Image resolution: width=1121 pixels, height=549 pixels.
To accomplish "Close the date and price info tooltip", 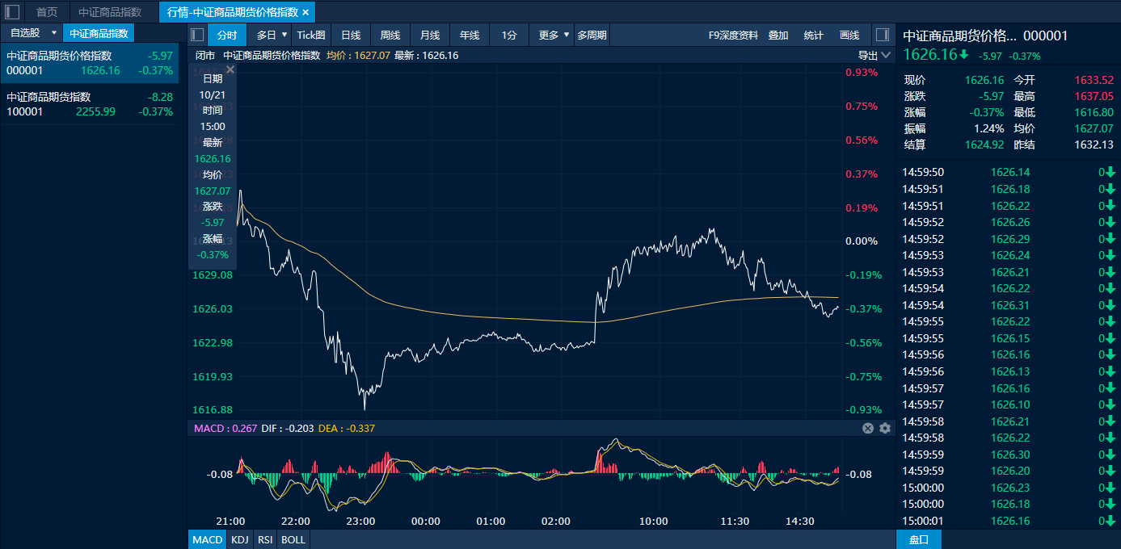I will 230,70.
